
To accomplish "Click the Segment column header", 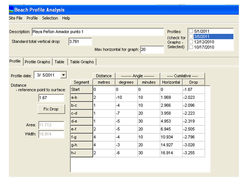I will click(x=81, y=82).
